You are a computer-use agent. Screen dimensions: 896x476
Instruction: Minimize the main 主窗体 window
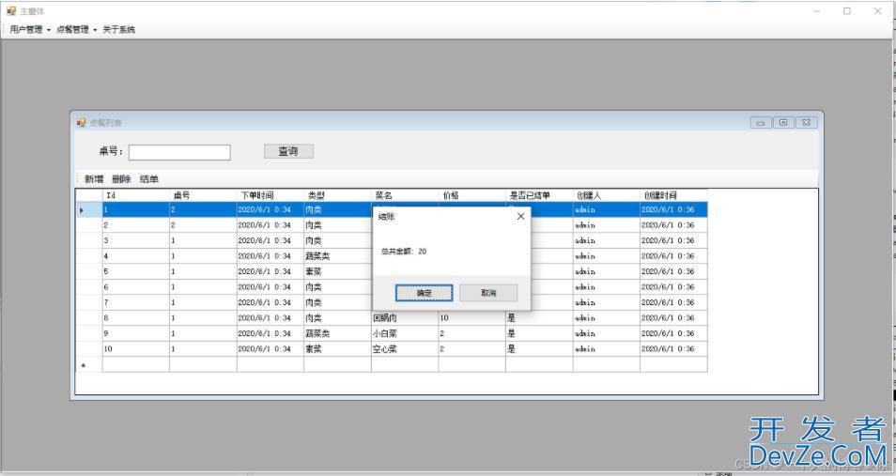pos(817,11)
